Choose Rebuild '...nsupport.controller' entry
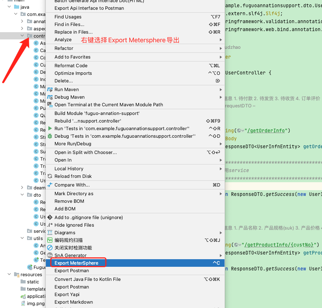The image size is (322, 308). click(x=135, y=121)
